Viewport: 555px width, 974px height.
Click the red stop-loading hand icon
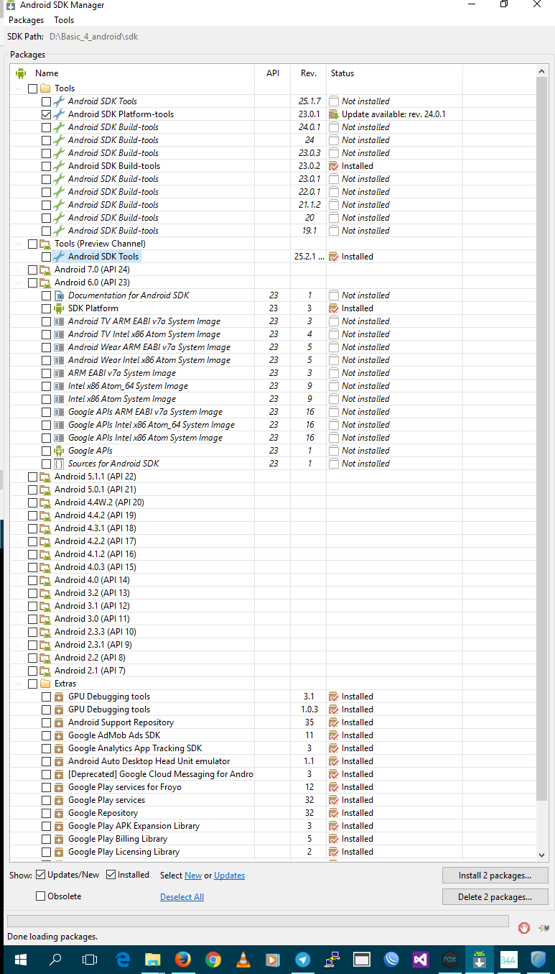[524, 928]
